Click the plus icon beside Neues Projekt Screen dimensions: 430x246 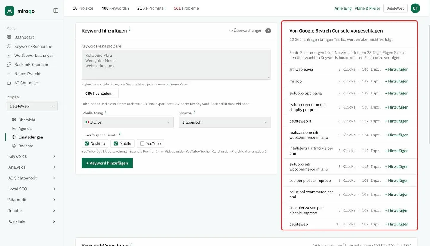pos(9,74)
